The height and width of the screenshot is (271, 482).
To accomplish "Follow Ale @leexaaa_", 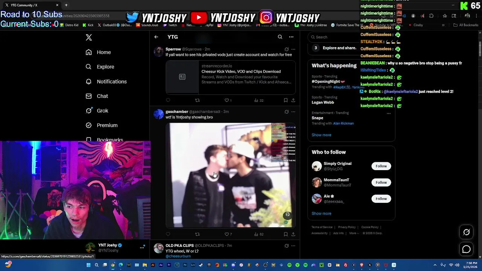I will point(381,199).
